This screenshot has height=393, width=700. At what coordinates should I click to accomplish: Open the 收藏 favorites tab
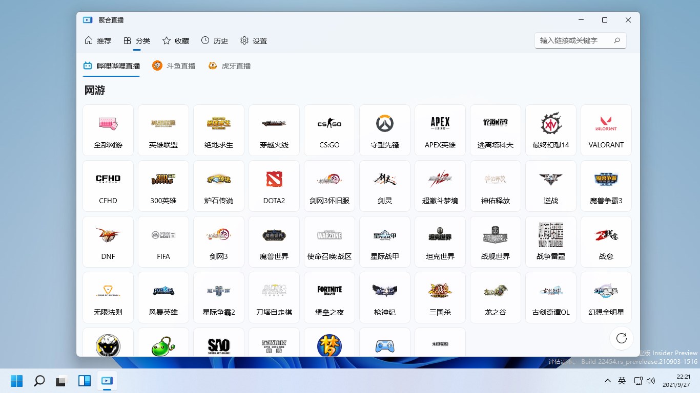(x=176, y=41)
